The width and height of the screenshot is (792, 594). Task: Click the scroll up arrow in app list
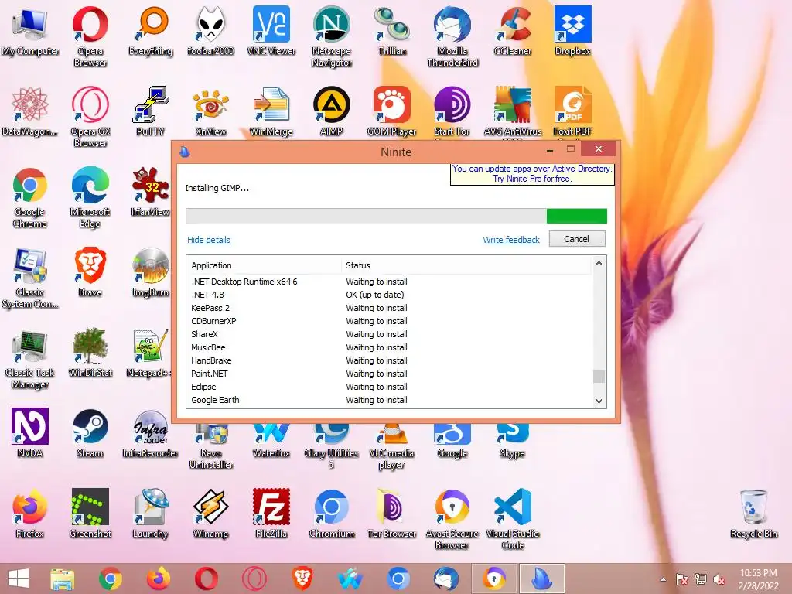pyautogui.click(x=599, y=263)
